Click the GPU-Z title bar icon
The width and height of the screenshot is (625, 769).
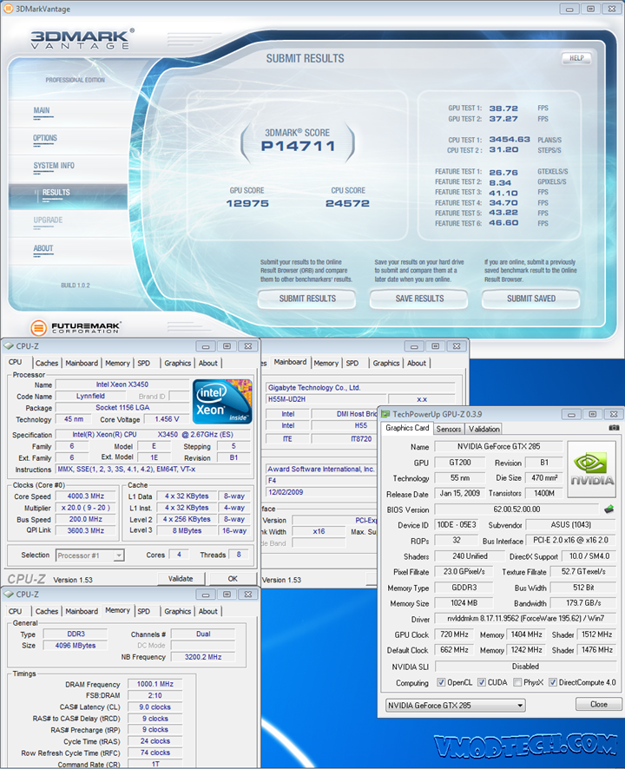[385, 414]
